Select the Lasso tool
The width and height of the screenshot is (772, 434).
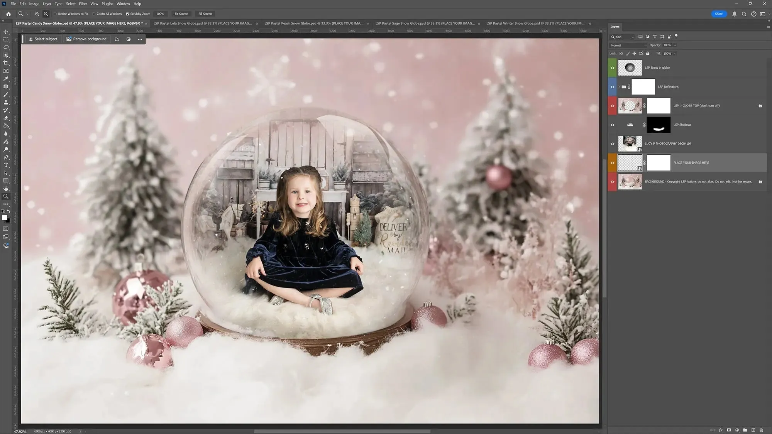coord(6,47)
